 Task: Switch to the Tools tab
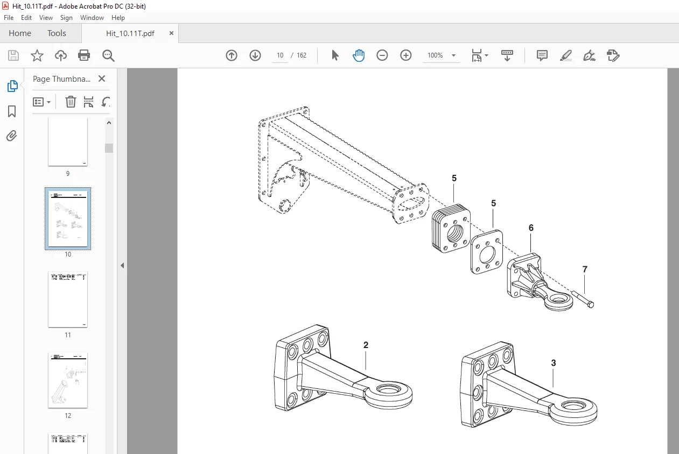57,33
